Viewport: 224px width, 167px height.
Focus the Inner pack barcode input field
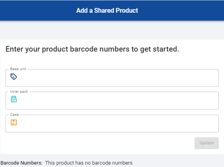112,100
